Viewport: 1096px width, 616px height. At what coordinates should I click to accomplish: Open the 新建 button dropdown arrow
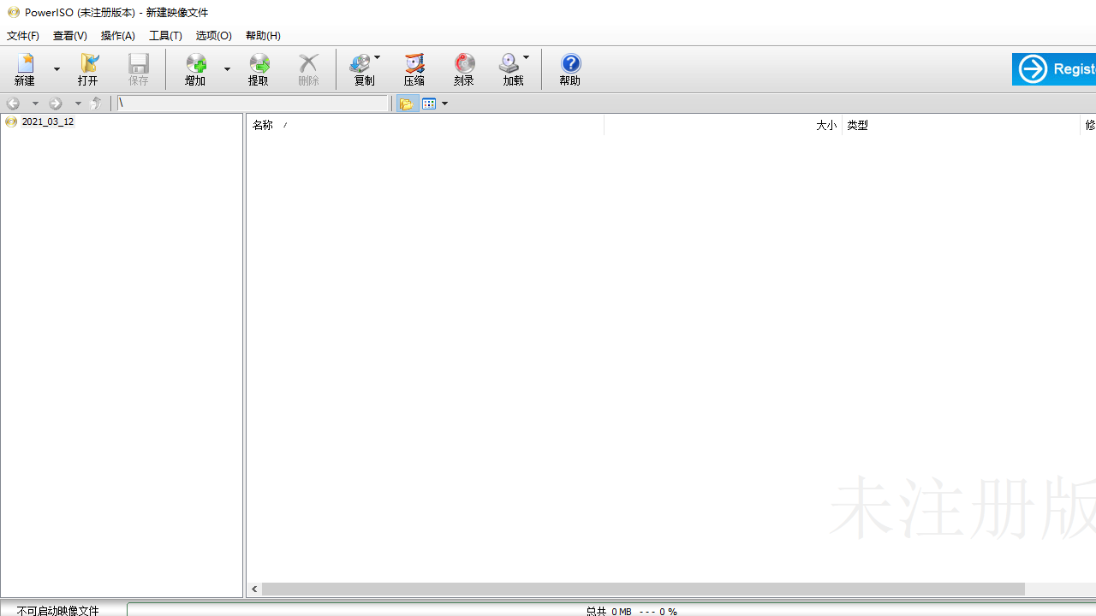[57, 69]
